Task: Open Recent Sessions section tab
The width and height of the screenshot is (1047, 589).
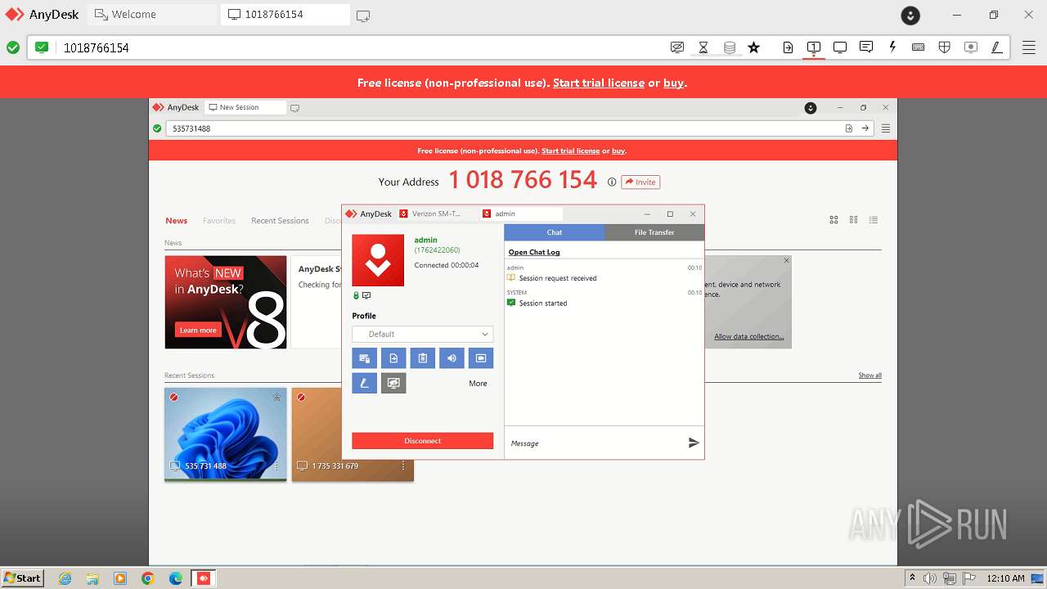Action: pos(280,221)
